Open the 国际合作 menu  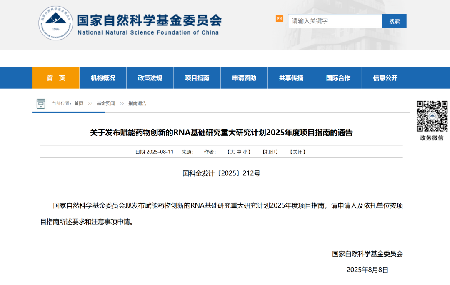click(338, 78)
